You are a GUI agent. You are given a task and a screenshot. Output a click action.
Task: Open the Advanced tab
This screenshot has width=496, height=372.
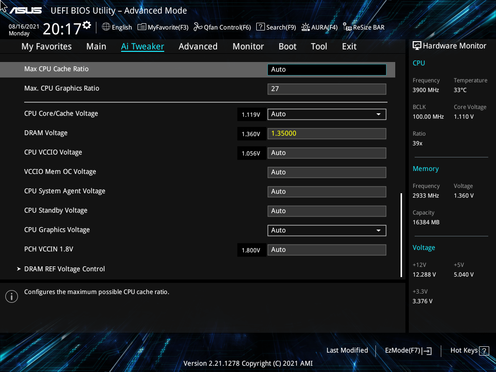coord(198,46)
